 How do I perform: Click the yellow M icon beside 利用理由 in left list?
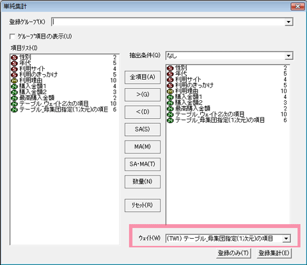(14, 80)
